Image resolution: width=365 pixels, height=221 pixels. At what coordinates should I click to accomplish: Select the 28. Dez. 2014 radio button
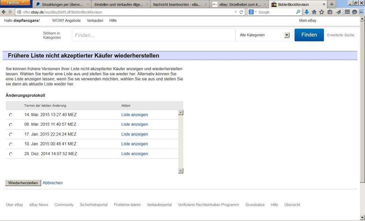pos(11,154)
